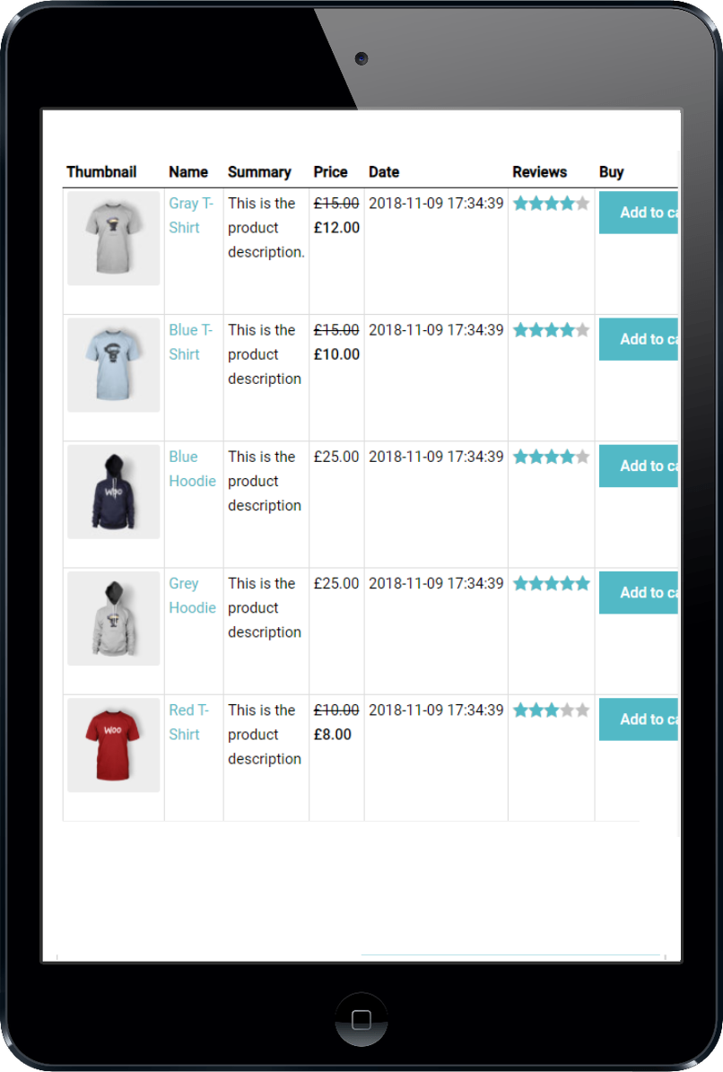Click the Red T-Shirt thumbnail image
This screenshot has height=1072, width=723.
click(x=113, y=745)
